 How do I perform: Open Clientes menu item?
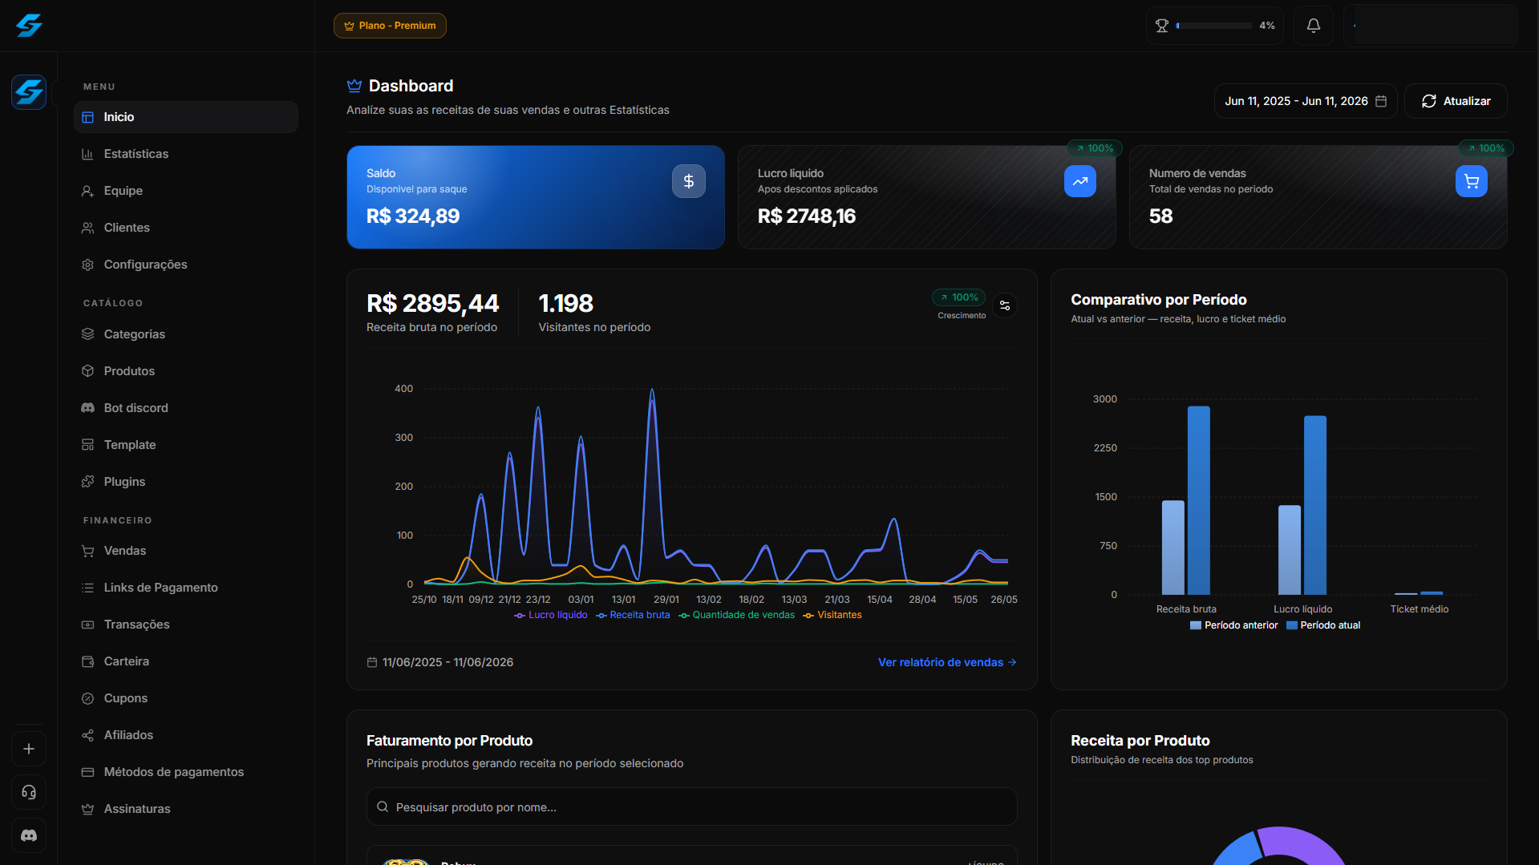[x=186, y=228]
